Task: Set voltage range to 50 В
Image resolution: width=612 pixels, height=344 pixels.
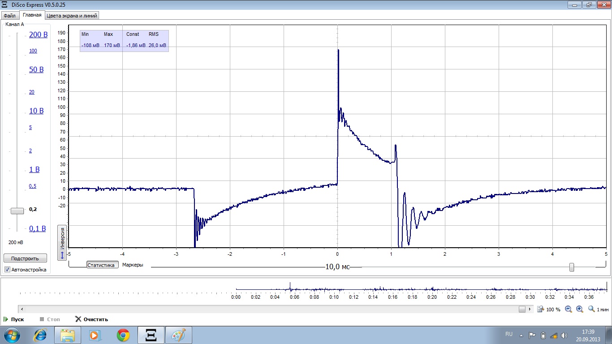Action: [36, 70]
